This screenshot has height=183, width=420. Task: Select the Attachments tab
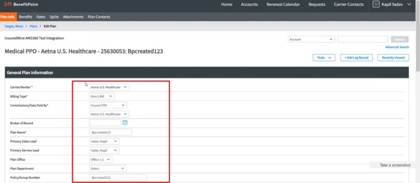click(x=73, y=17)
